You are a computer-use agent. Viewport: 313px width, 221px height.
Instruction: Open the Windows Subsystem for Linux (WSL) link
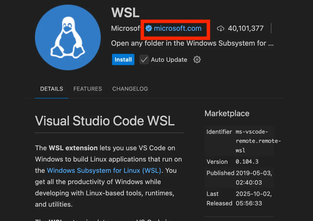coord(104,170)
